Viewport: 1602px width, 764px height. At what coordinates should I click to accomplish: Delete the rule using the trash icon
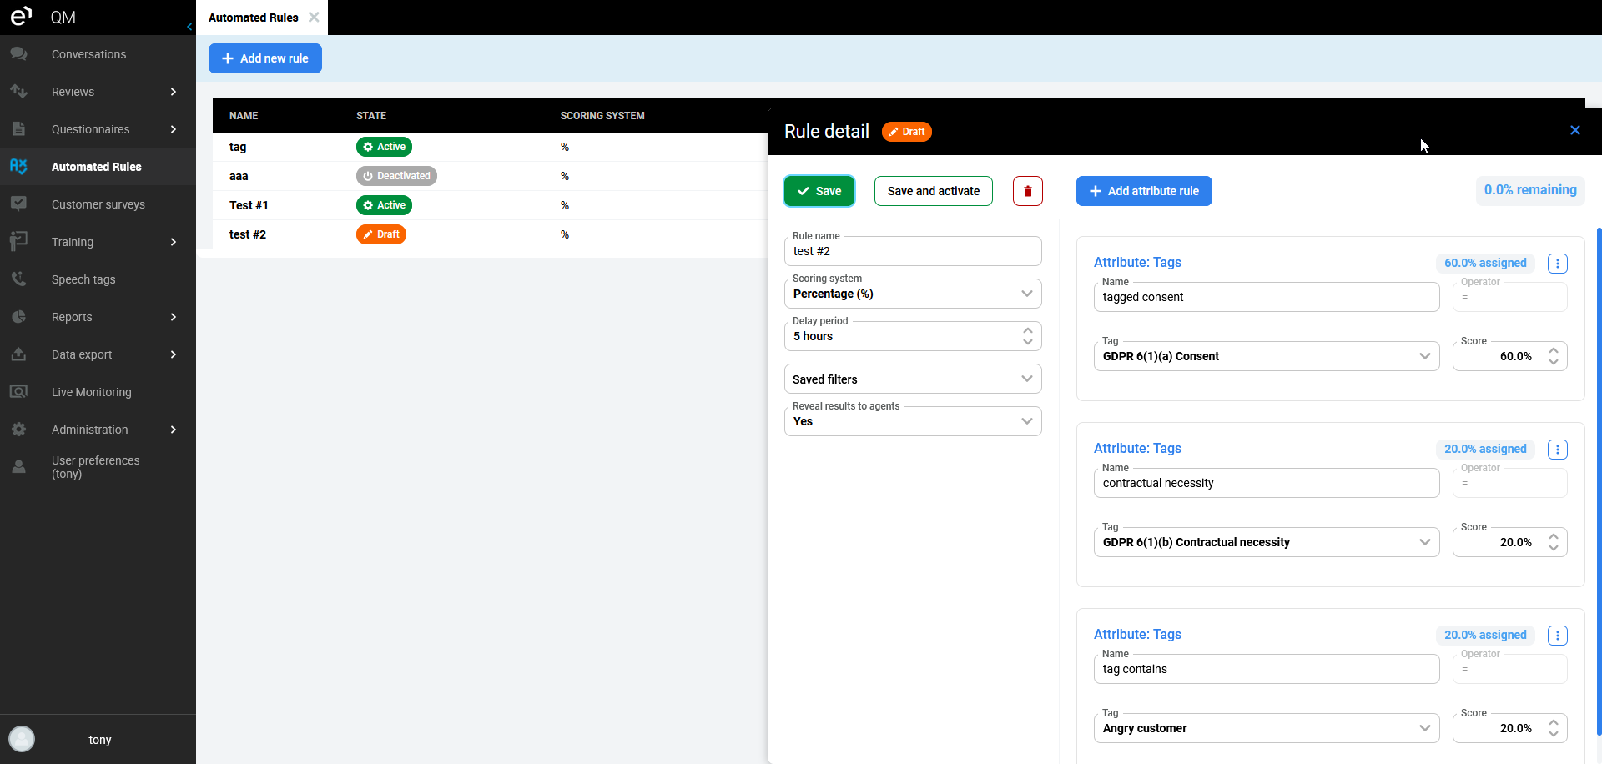[x=1027, y=191]
